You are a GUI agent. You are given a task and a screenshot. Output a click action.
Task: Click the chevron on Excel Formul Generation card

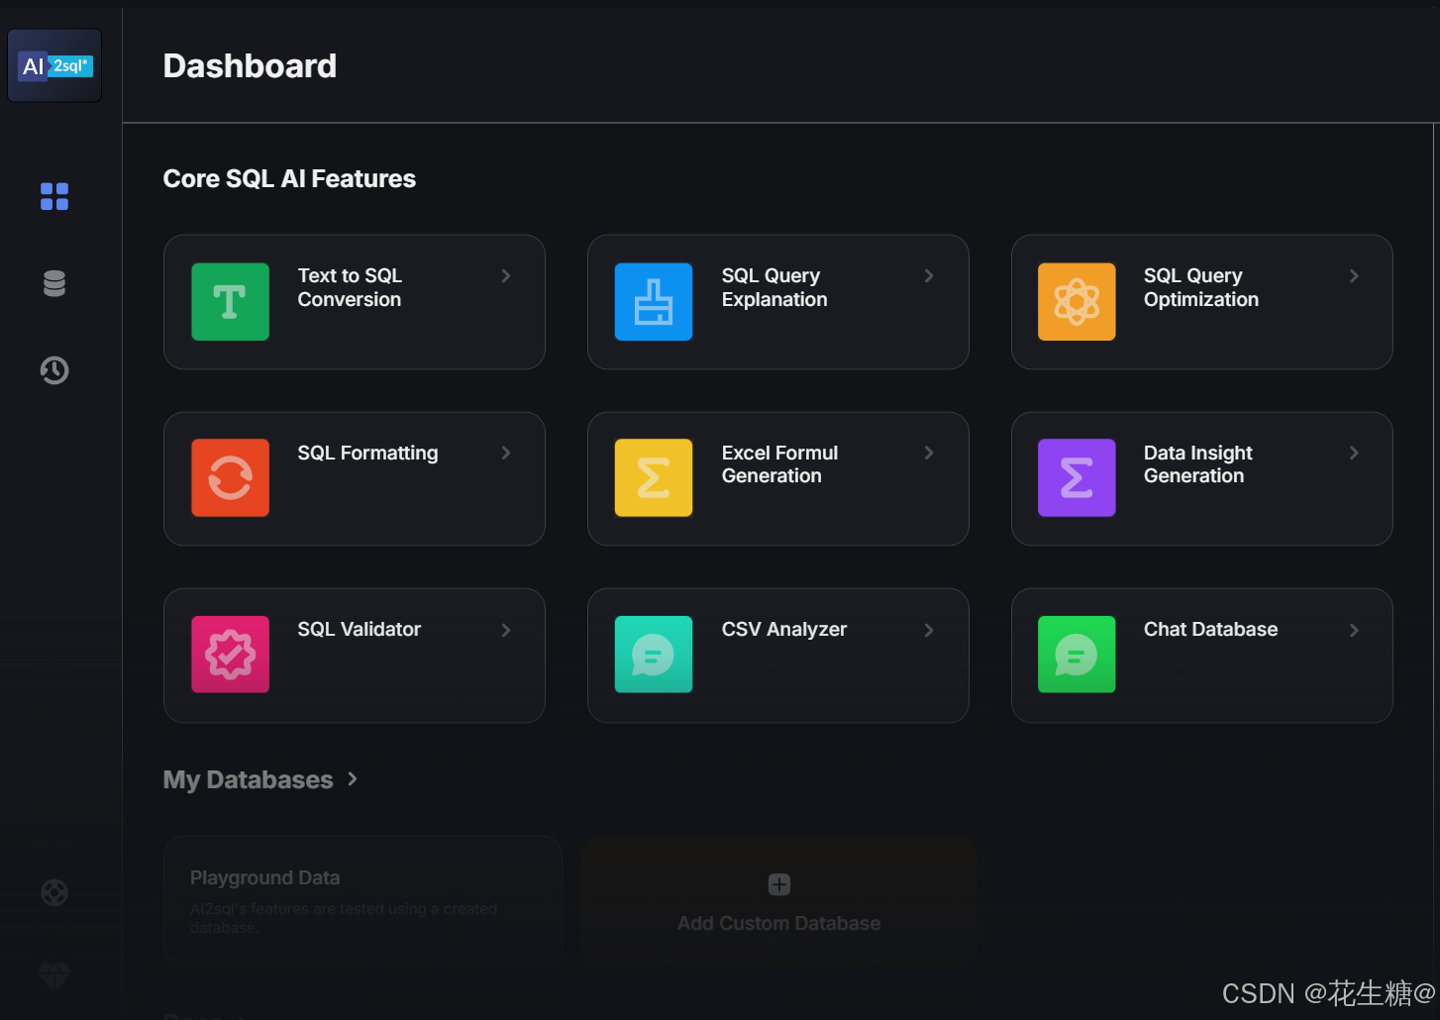[x=929, y=453]
